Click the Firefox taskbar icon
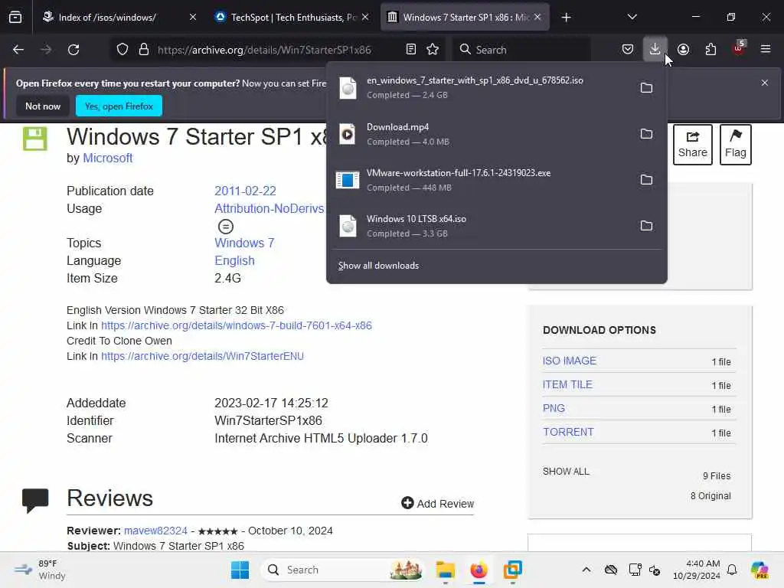Image resolution: width=784 pixels, height=588 pixels. pyautogui.click(x=479, y=570)
